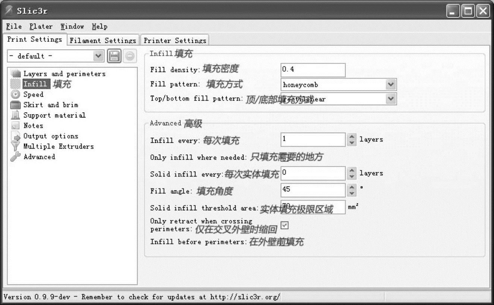Click the Solid infill threshold area field

(313, 207)
